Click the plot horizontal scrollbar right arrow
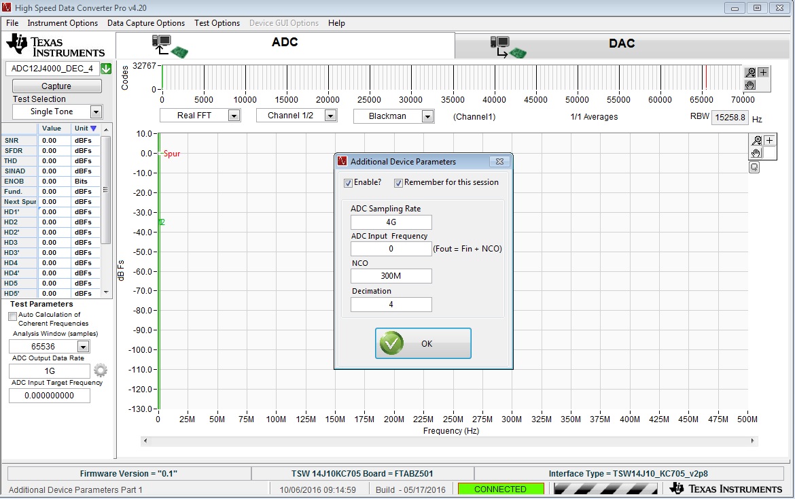This screenshot has width=795, height=499. (753, 441)
